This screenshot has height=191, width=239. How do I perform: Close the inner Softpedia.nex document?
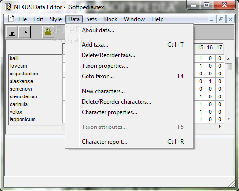(x=230, y=20)
